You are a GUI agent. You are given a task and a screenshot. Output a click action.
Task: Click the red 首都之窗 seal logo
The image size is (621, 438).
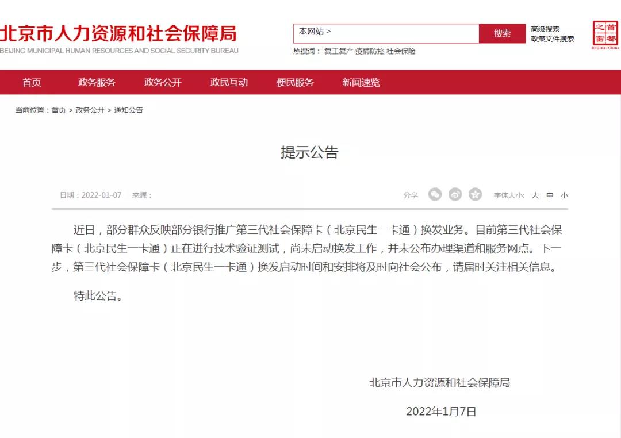(x=605, y=36)
